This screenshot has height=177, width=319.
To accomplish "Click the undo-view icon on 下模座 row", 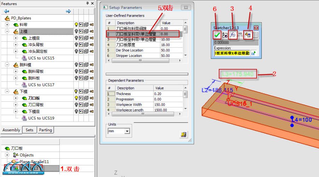I will click(x=81, y=111).
